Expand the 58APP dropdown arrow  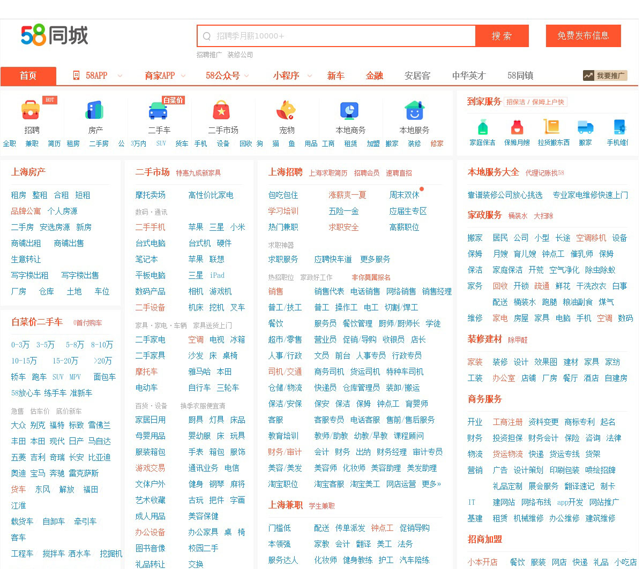119,76
